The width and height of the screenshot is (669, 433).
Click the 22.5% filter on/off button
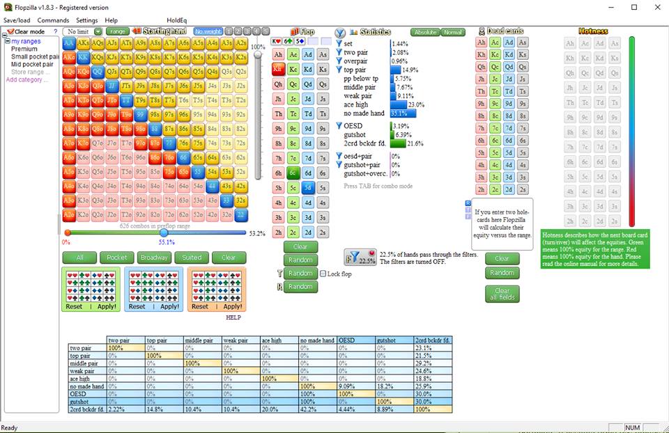pyautogui.click(x=360, y=258)
